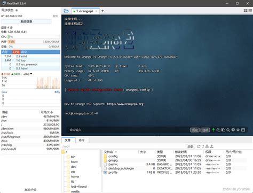Click the green lightning quick-command icon
253x193 pixels.
[214, 130]
